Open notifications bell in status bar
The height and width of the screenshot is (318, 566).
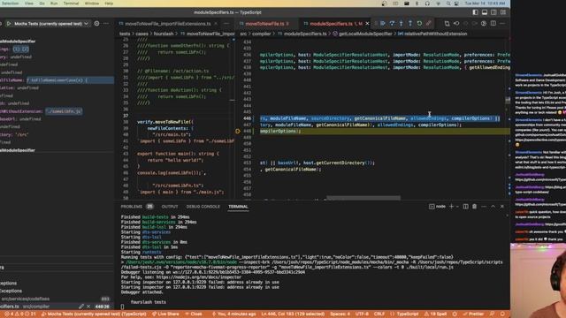click(502, 314)
